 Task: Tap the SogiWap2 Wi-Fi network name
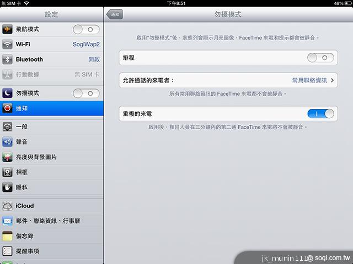[x=86, y=44]
